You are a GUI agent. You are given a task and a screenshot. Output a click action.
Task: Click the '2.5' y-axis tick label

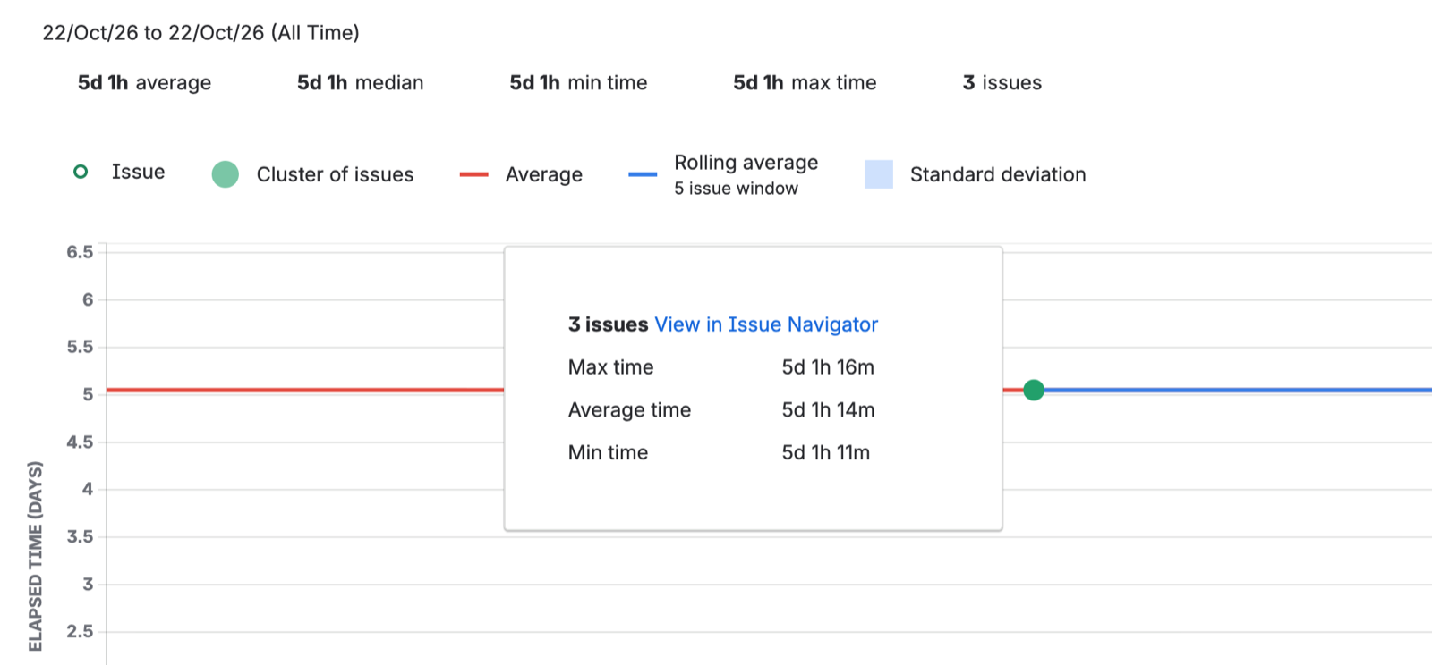80,631
